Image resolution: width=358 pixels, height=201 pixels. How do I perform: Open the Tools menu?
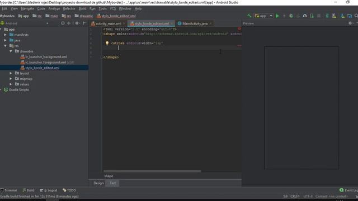102,8
